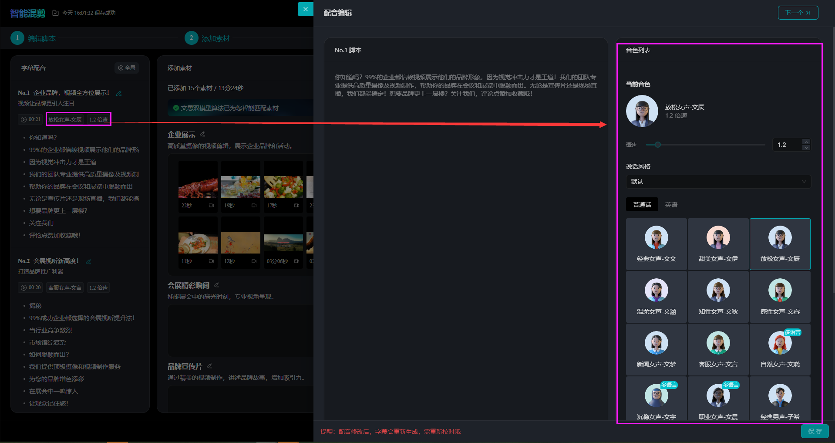
Task: Select subtitle line 评论点赞加收藏哦!
Action: pos(54,235)
